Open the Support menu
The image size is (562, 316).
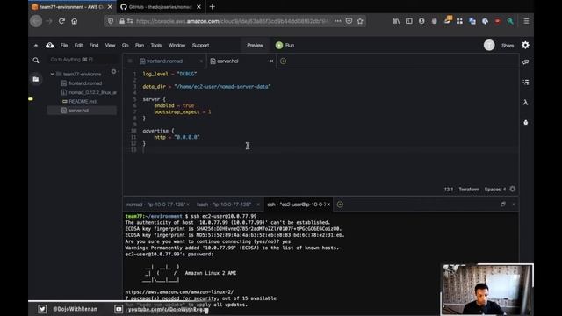200,45
